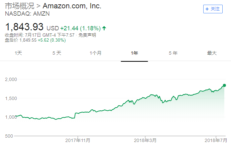231x146 pixels.
Task: Click the 市场概况 breadcrumb link
Action: point(19,6)
